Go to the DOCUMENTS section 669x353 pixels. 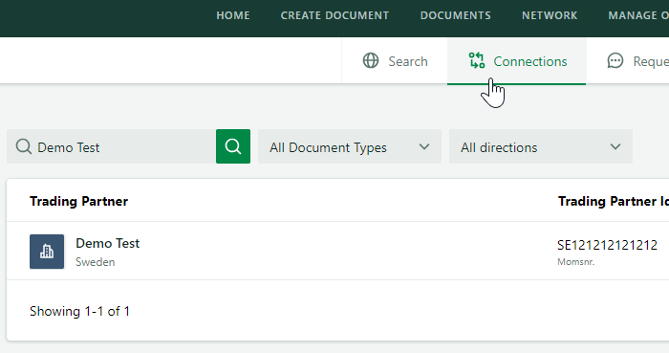[455, 15]
